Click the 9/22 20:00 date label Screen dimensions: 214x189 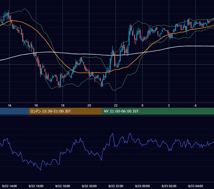89,186
